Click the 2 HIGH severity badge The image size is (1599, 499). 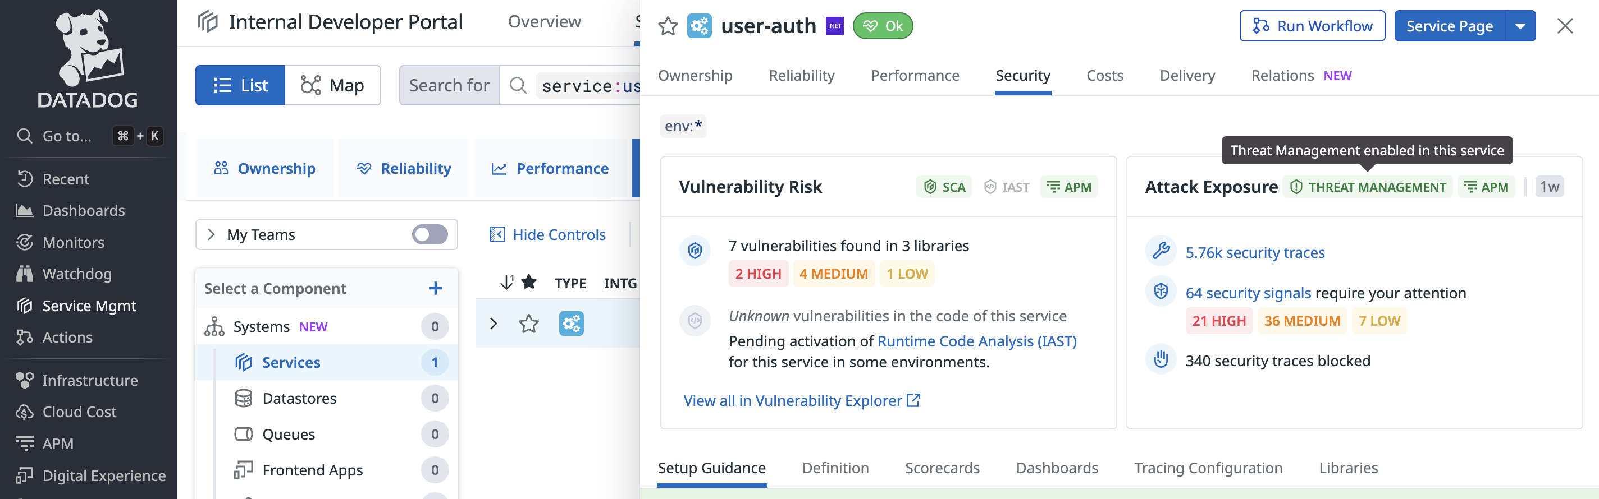pos(758,274)
